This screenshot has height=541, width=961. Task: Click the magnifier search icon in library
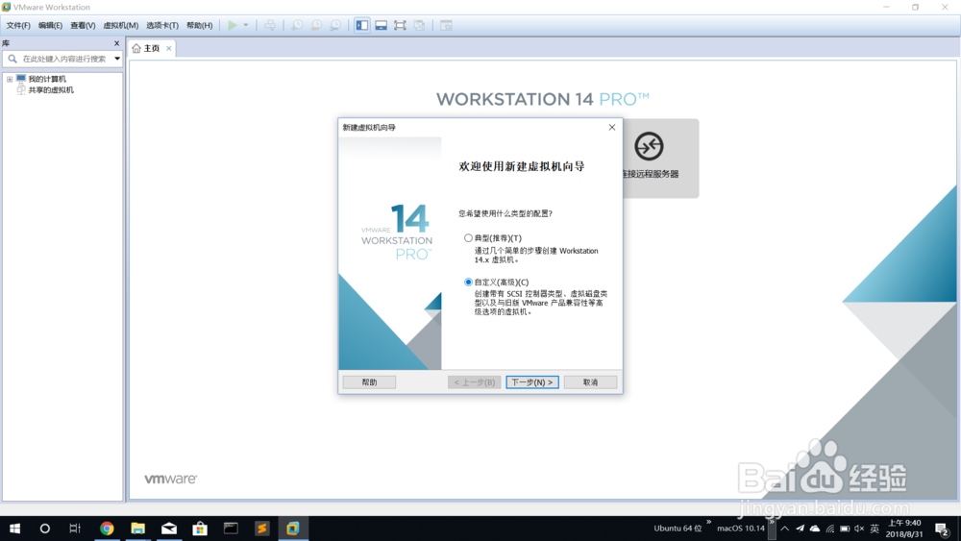12,59
